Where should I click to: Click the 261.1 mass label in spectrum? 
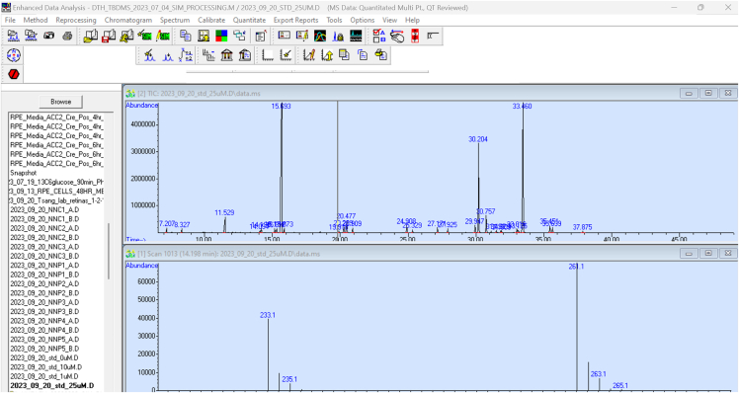click(x=576, y=267)
